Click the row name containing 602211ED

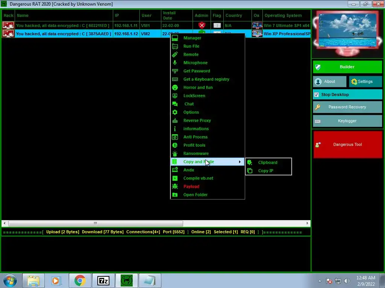click(64, 25)
